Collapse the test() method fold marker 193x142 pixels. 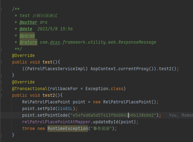1,62
